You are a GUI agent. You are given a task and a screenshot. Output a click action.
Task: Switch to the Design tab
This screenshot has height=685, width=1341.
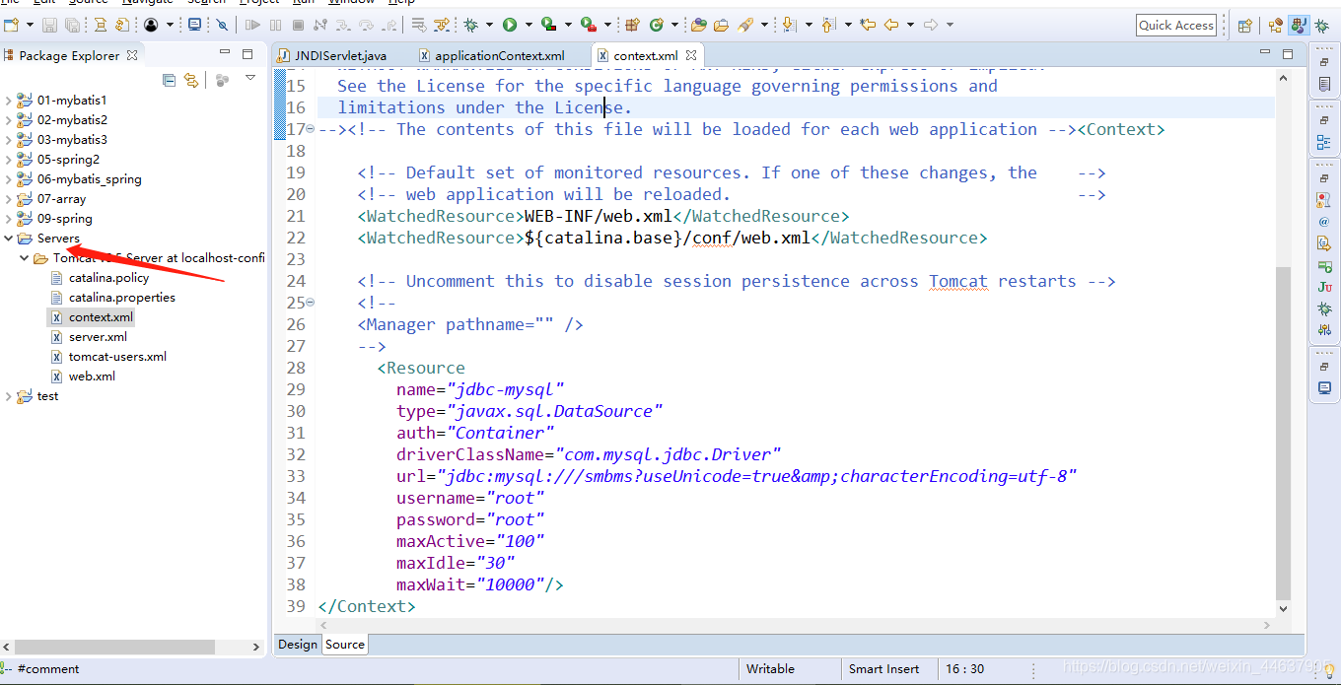(x=298, y=644)
